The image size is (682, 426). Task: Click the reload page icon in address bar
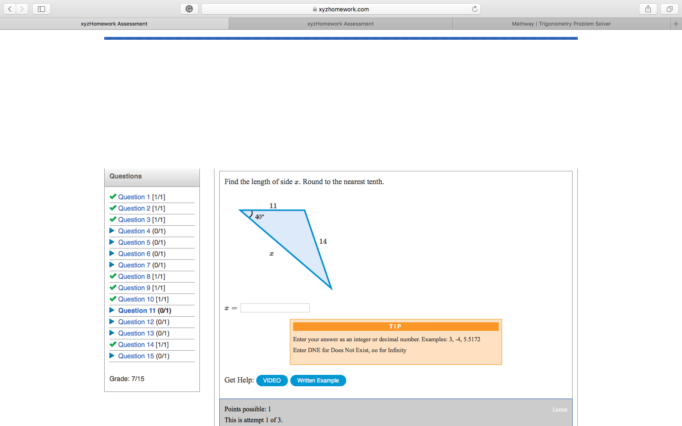(x=474, y=9)
